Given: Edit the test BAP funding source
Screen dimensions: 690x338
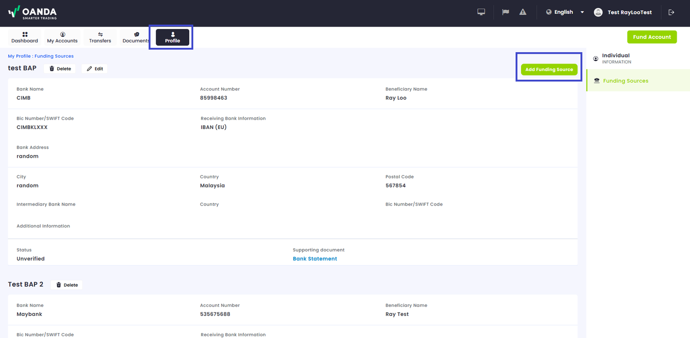Looking at the screenshot, I should point(95,68).
